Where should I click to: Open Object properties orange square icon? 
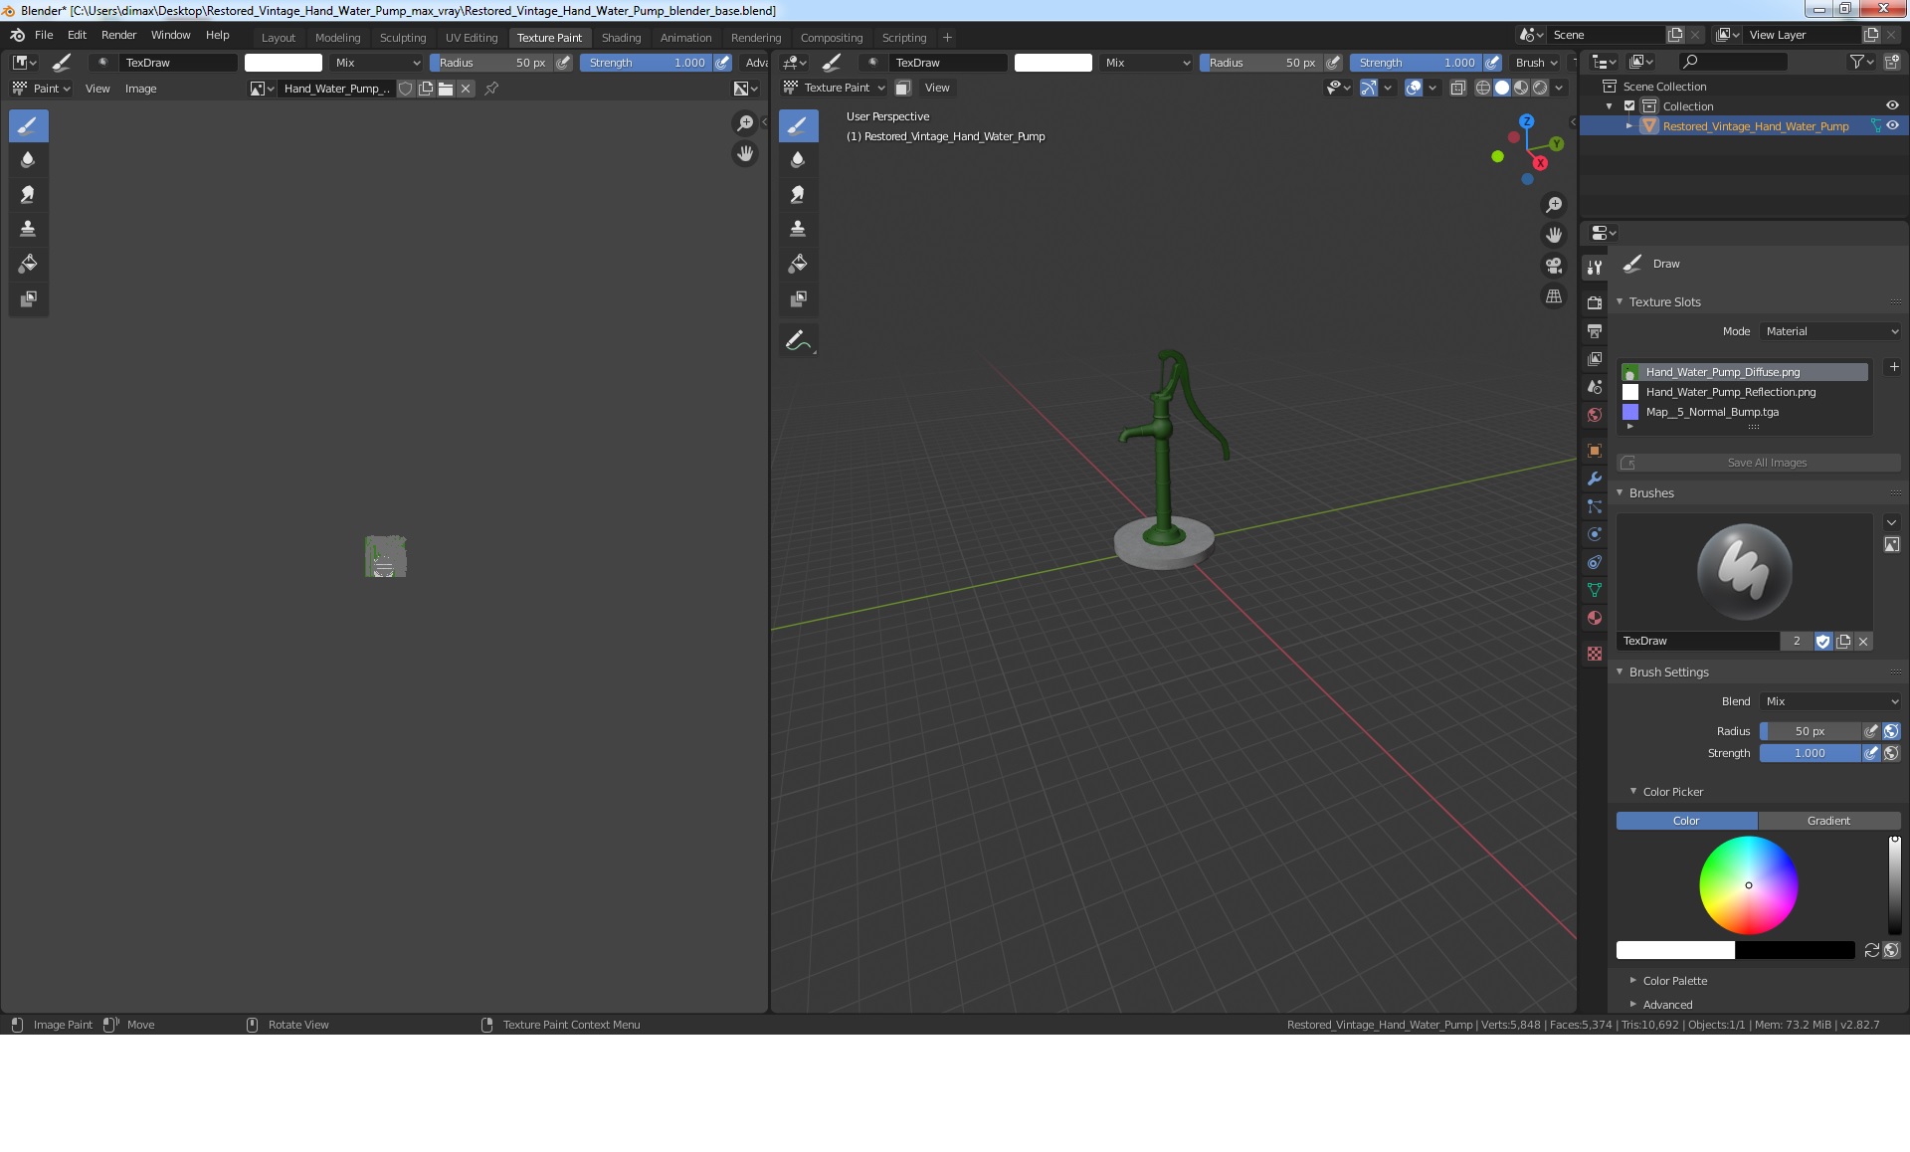pyautogui.click(x=1595, y=451)
